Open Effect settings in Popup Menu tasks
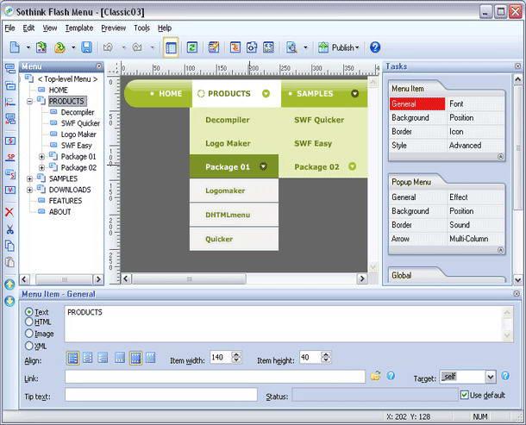 (459, 197)
